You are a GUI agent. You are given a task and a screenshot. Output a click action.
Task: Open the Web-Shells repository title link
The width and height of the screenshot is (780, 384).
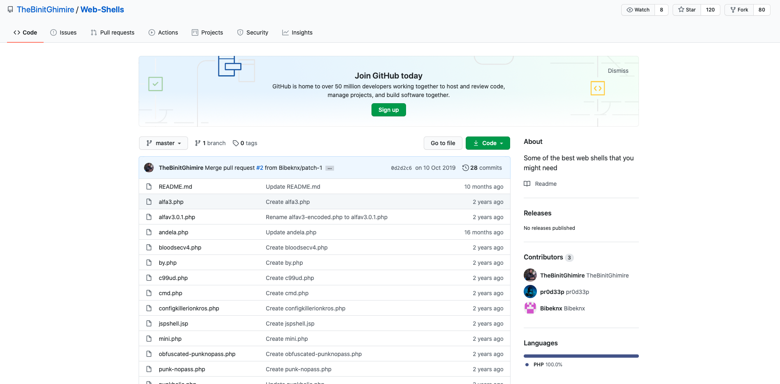click(102, 9)
